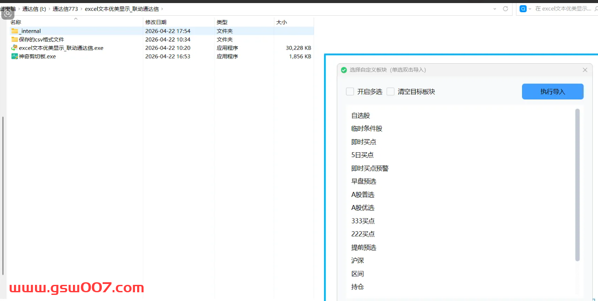Click the excel文本优美显示_联动通达信.exe file icon
This screenshot has height=301, width=598.
coord(14,48)
